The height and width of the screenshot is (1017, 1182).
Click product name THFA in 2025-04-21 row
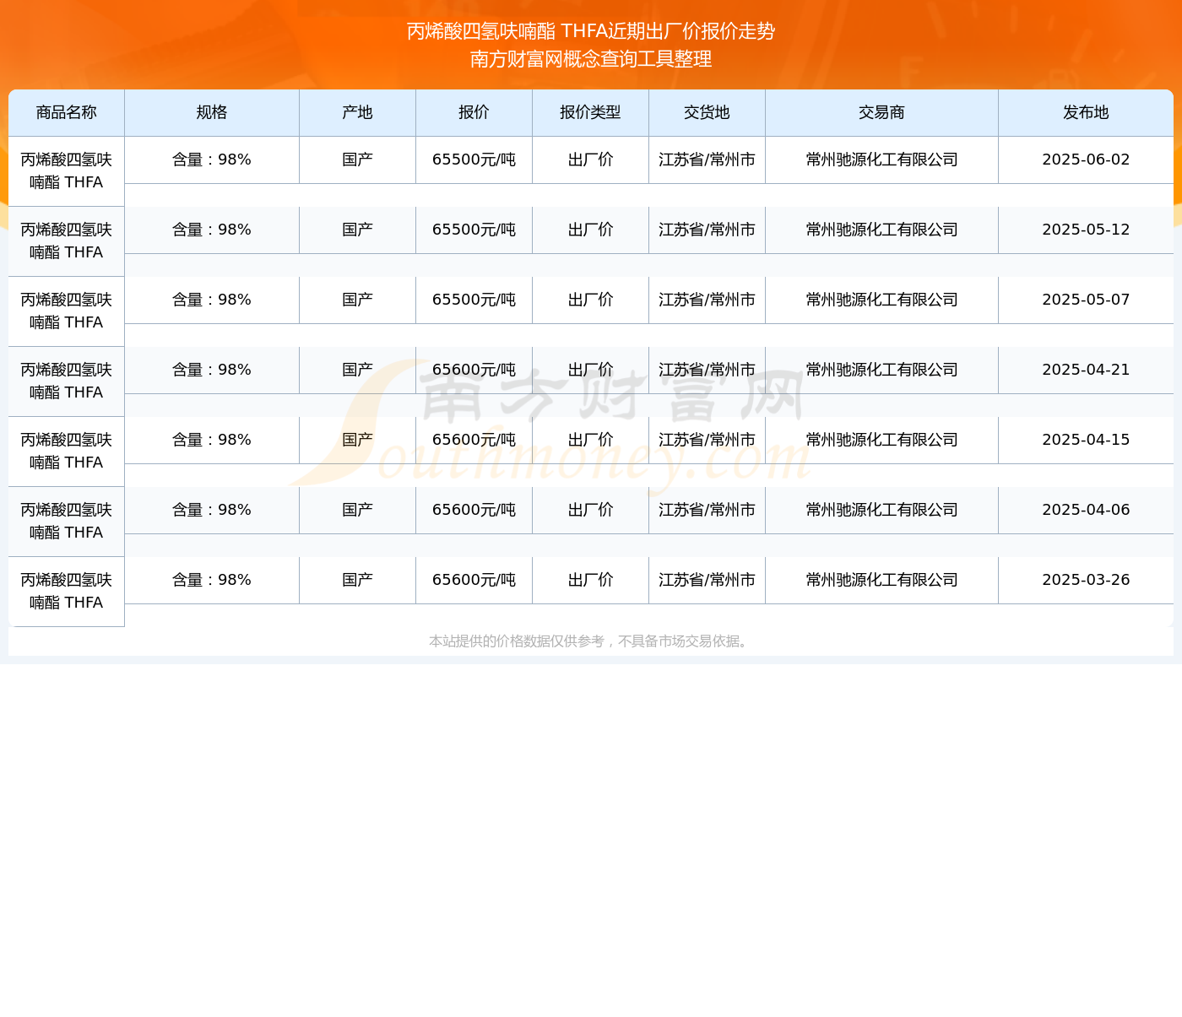tap(66, 381)
